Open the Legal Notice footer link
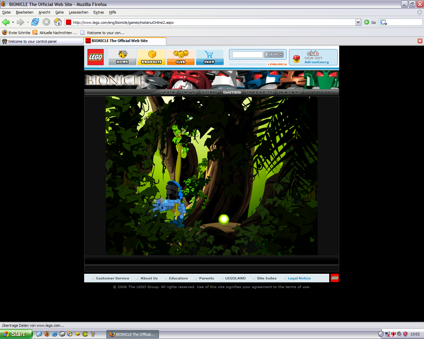The width and height of the screenshot is (424, 339). click(x=299, y=278)
